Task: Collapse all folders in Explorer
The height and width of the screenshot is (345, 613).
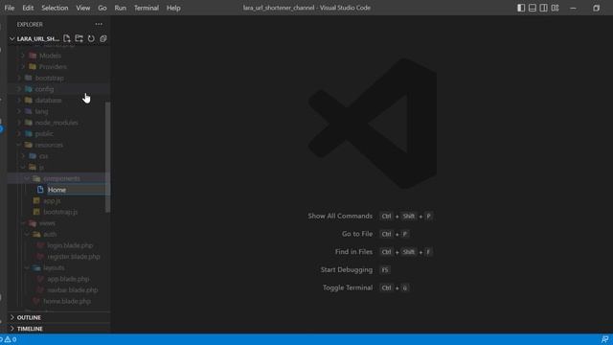Action: pos(103,38)
